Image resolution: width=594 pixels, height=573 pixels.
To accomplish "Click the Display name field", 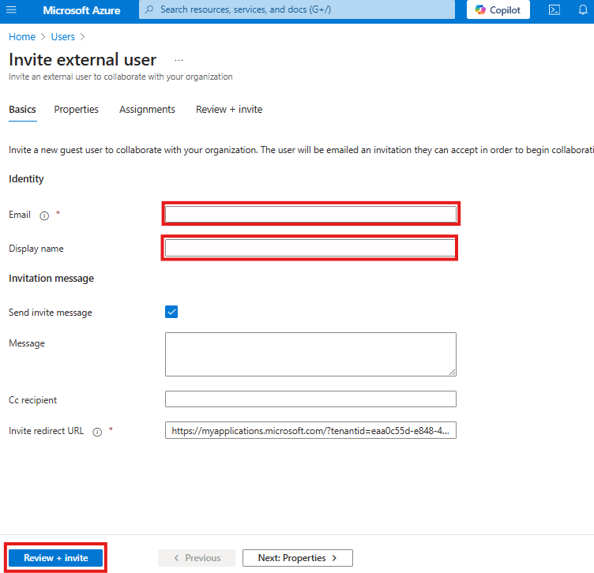I will [310, 249].
